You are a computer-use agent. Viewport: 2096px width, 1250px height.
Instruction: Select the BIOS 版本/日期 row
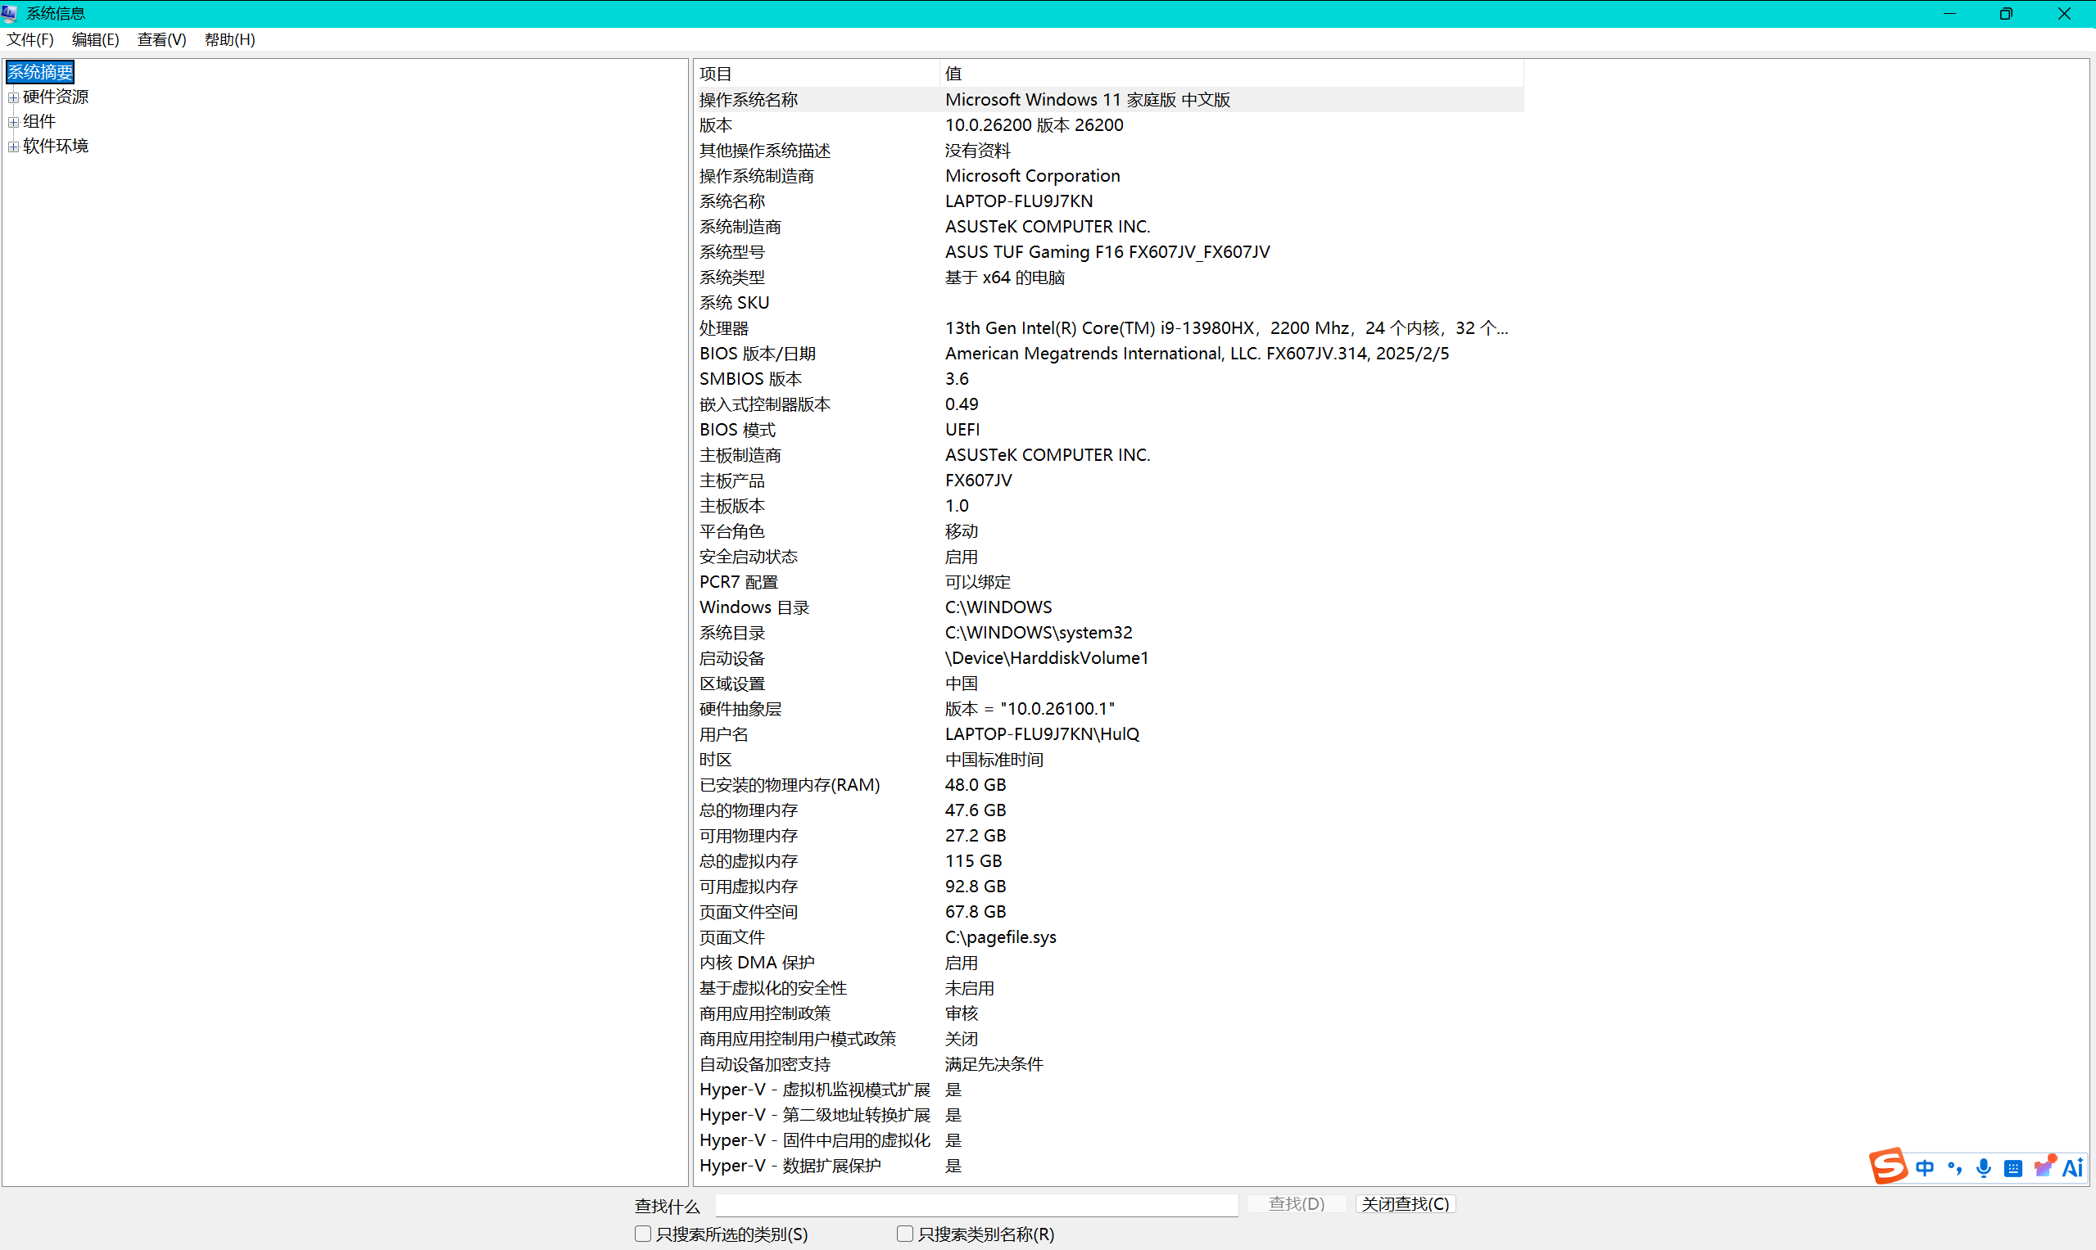click(x=1109, y=353)
